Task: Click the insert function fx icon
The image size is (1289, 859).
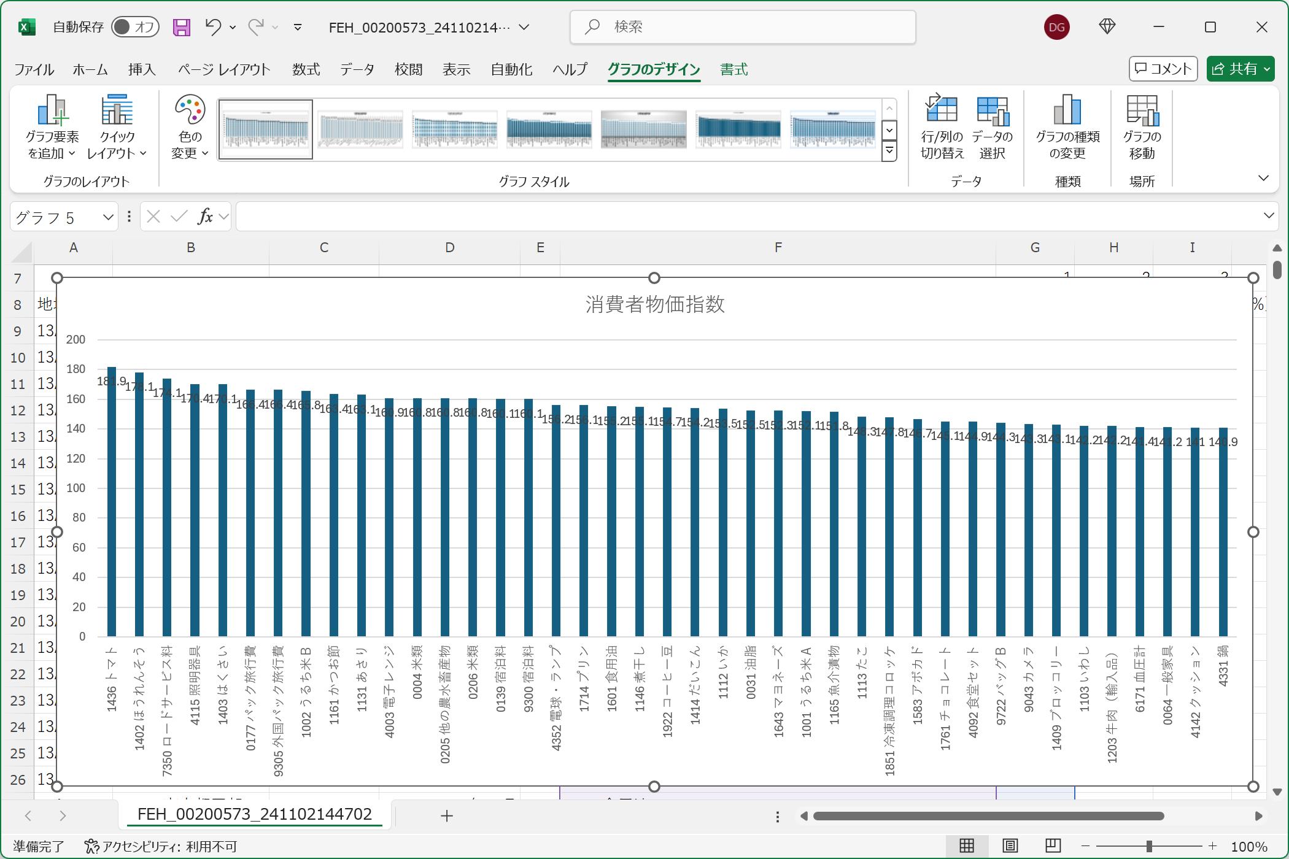Action: (206, 217)
